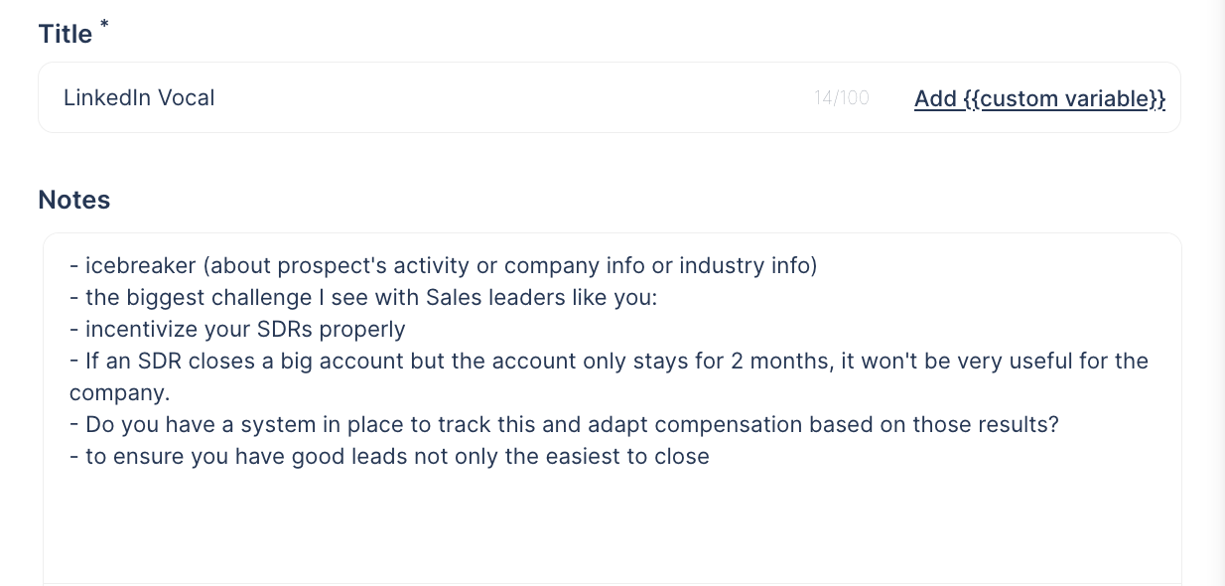Click the 14/100 character counter
The height and width of the screenshot is (586, 1225).
841,97
